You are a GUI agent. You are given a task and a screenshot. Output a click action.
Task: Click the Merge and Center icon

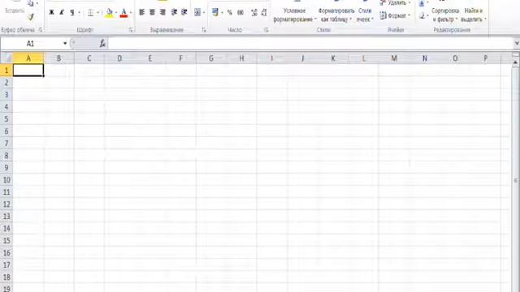point(197,13)
